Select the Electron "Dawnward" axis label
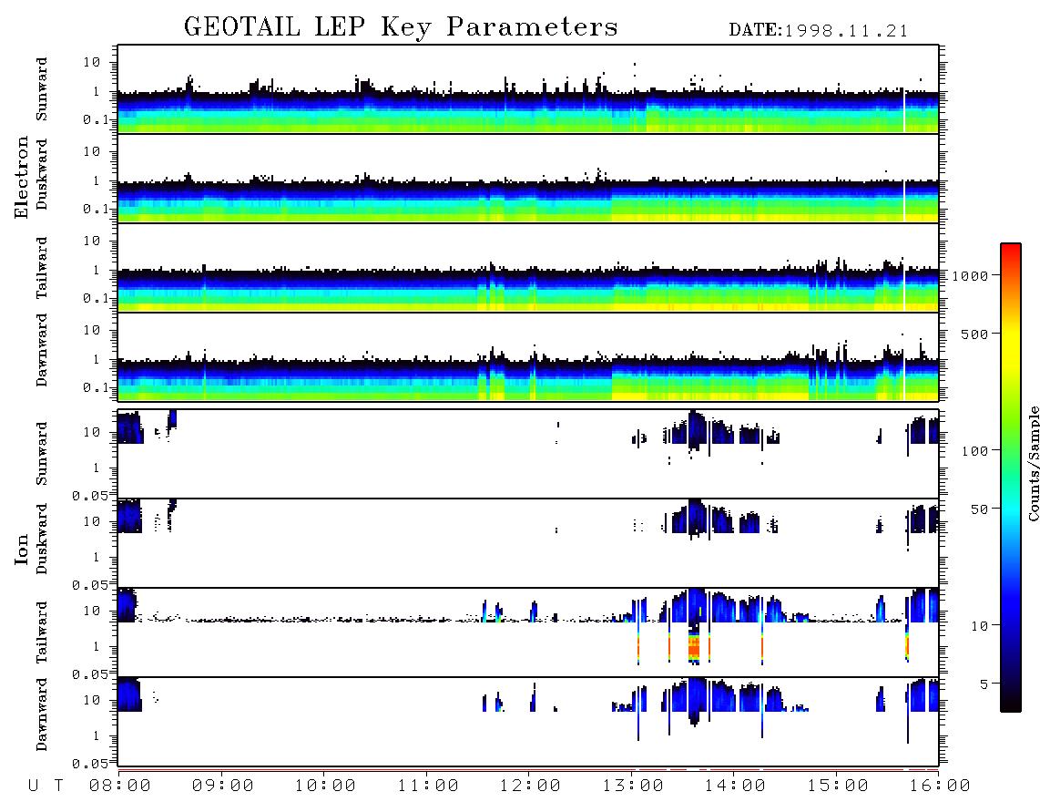 tap(42, 350)
